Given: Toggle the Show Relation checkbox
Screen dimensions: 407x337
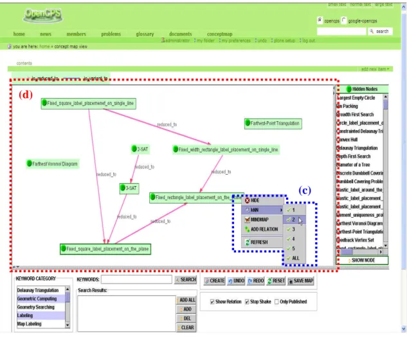Looking at the screenshot, I should click(212, 302).
